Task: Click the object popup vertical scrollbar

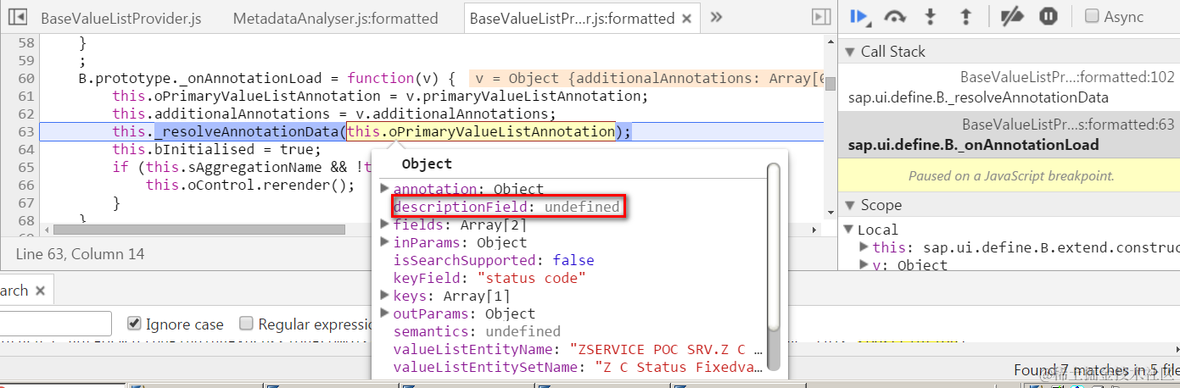Action: pyautogui.click(x=773, y=246)
